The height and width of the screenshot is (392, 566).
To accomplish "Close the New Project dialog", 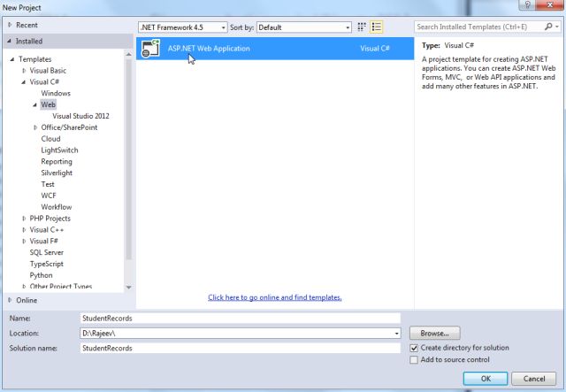I will (550, 4).
